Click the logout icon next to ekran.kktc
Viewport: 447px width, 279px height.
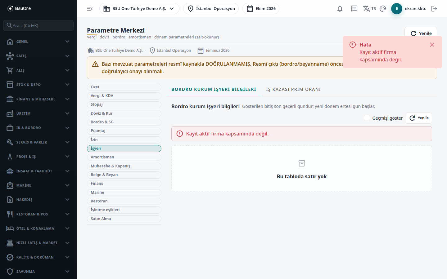coord(434,9)
